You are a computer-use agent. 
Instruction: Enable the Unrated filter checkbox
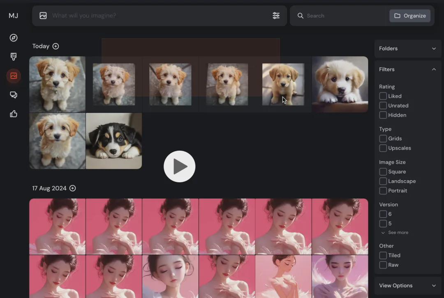383,105
